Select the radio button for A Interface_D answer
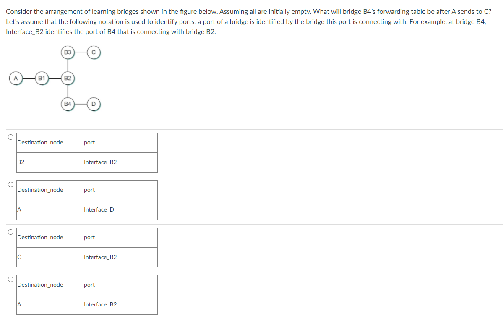503x322 pixels. coord(10,185)
